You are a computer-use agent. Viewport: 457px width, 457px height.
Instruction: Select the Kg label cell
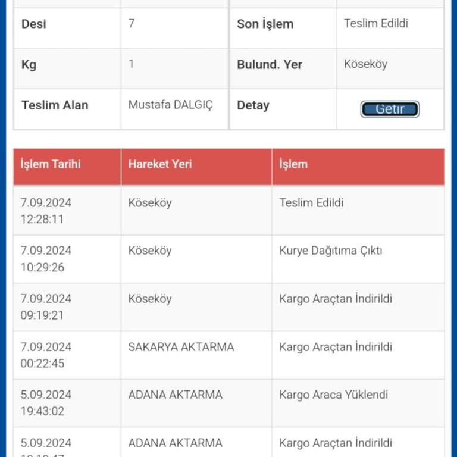pyautogui.click(x=29, y=65)
